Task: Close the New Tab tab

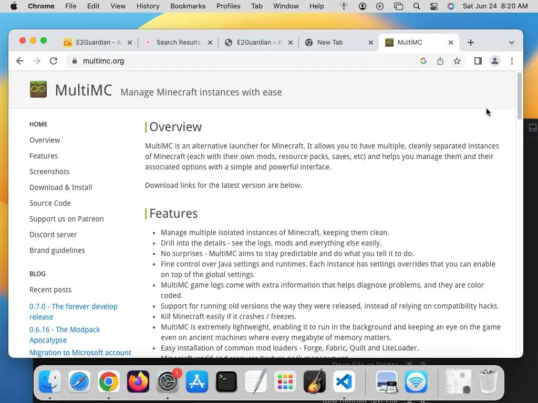Action: pos(371,43)
